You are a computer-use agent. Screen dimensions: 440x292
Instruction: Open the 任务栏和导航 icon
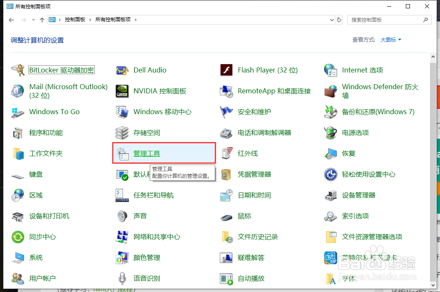(122, 195)
